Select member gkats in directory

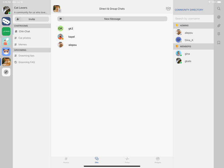[193, 61]
